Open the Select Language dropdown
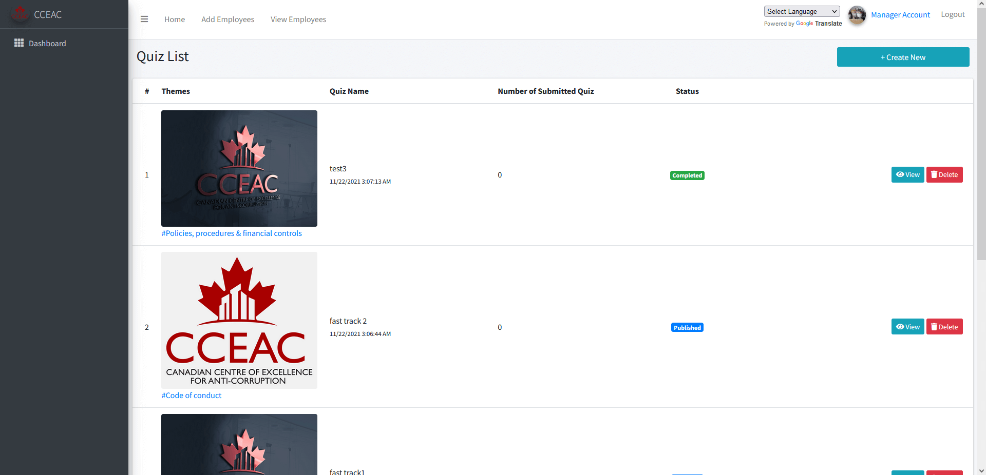This screenshot has width=986, height=475. point(802,11)
